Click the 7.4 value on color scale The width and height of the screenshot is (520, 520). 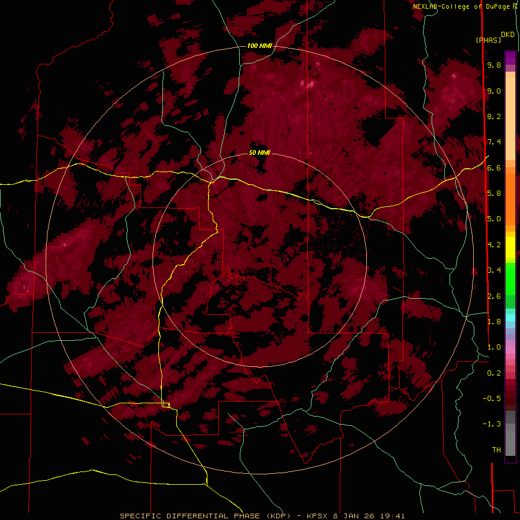(x=494, y=142)
